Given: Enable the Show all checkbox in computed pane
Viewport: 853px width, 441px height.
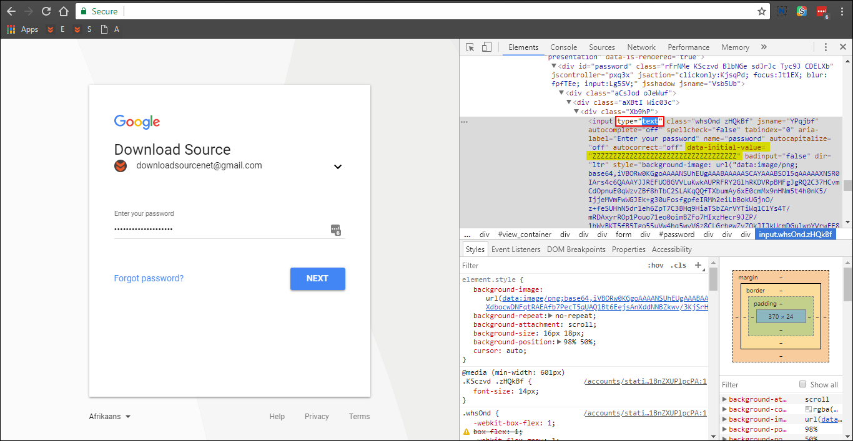Looking at the screenshot, I should (x=803, y=384).
